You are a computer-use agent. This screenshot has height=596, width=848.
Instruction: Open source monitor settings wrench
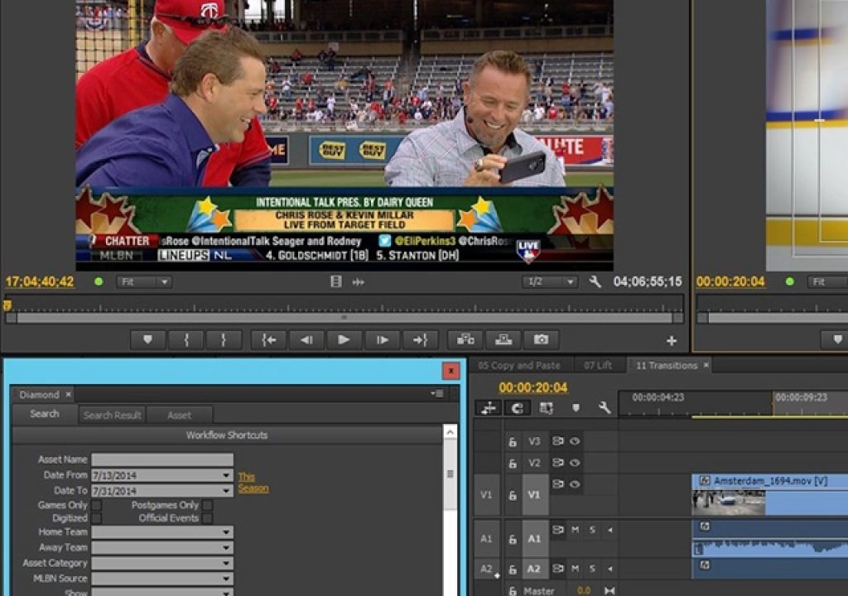pyautogui.click(x=595, y=281)
